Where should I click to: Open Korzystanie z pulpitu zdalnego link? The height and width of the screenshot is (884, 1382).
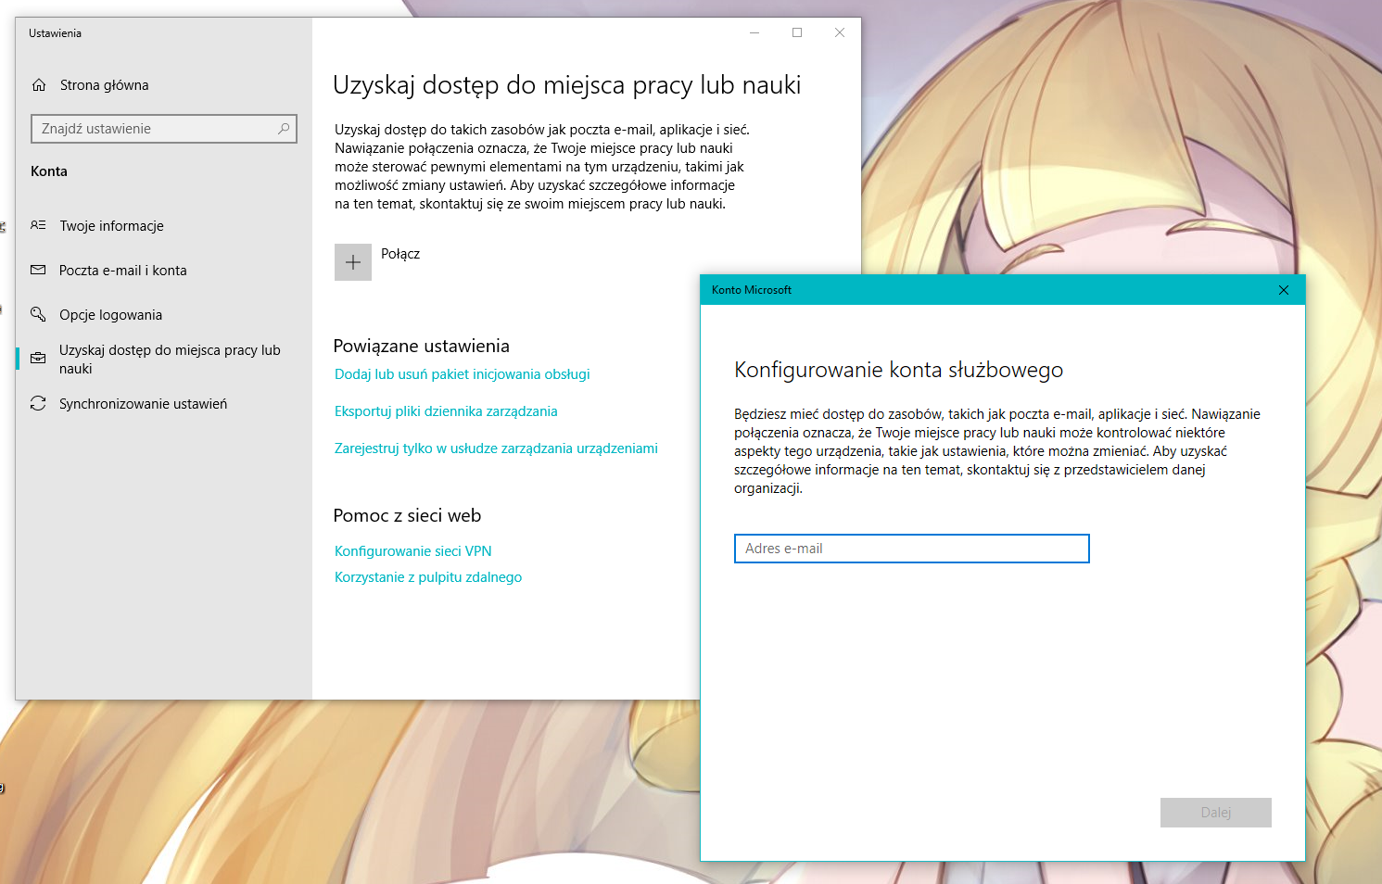[x=427, y=577]
